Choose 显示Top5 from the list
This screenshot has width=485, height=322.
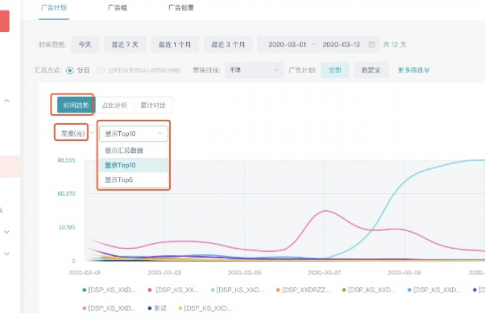coord(133,180)
